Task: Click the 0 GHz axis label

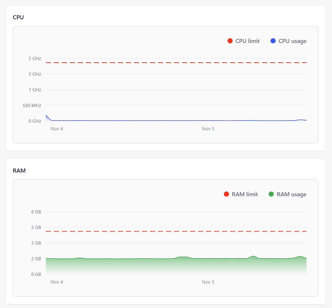Action: (35, 121)
